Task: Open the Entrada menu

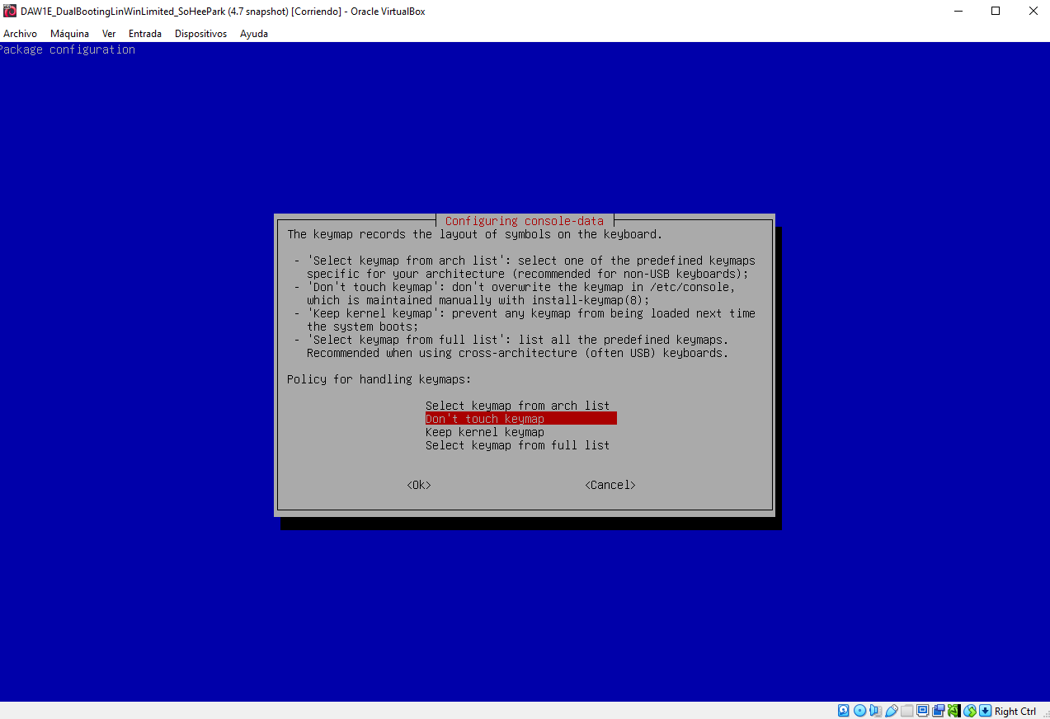Action: pyautogui.click(x=145, y=34)
